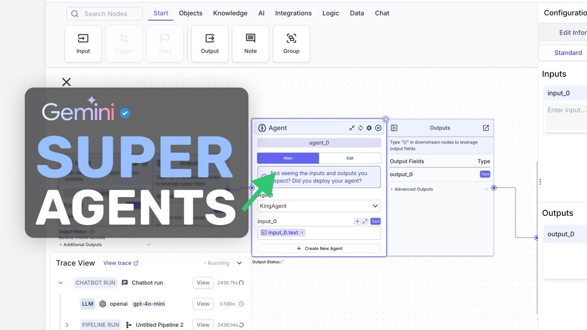Click the OpenAI logo in LLM row

coord(103,304)
